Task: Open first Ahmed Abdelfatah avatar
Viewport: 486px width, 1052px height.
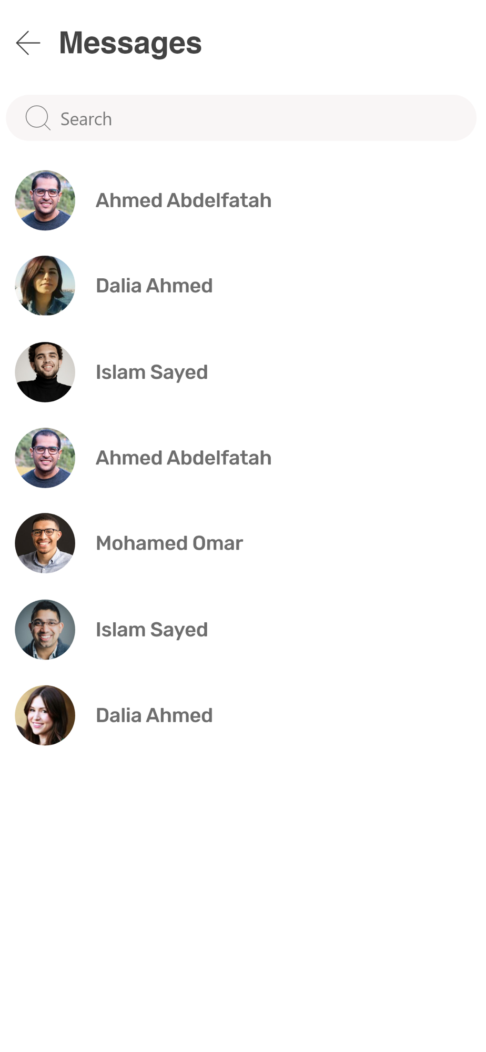Action: click(x=45, y=200)
